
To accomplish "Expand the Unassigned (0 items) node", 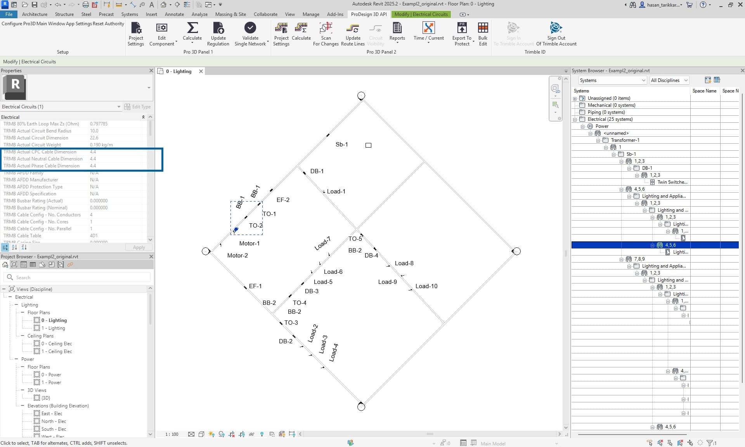I will point(575,98).
